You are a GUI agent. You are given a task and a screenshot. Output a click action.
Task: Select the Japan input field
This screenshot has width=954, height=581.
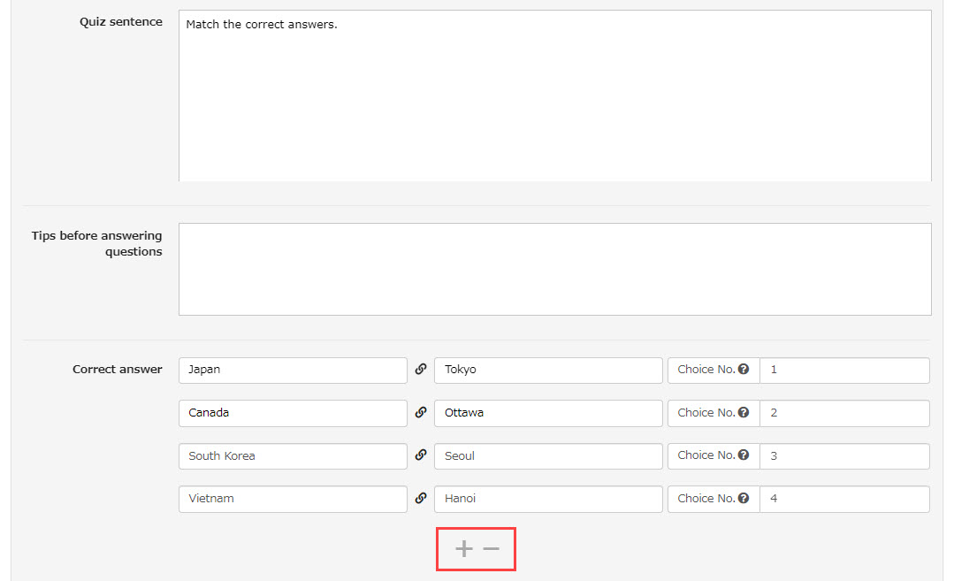click(x=292, y=371)
